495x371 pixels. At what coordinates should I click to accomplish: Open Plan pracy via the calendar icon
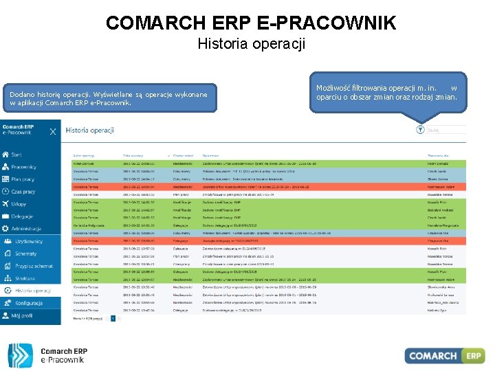coord(5,179)
